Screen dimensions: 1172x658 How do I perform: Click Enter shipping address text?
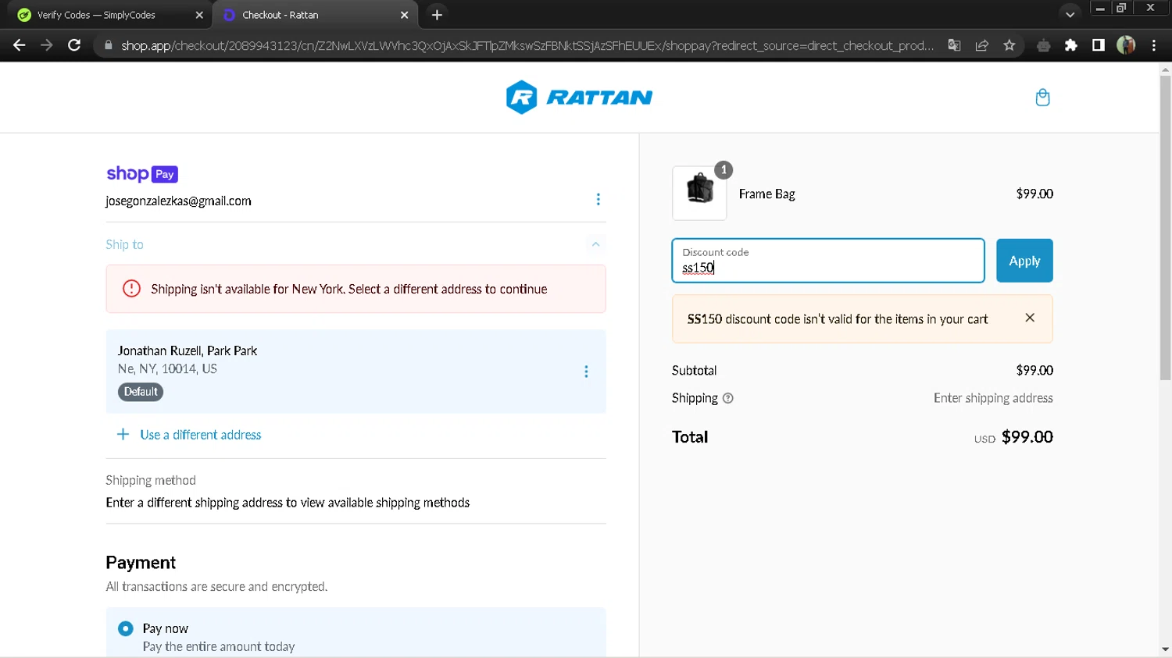click(x=993, y=398)
